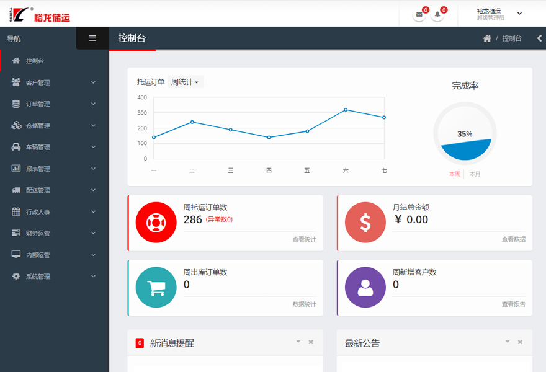Image resolution: width=546 pixels, height=372 pixels.
Task: Click the 财务运营 server icon
Action: click(16, 233)
